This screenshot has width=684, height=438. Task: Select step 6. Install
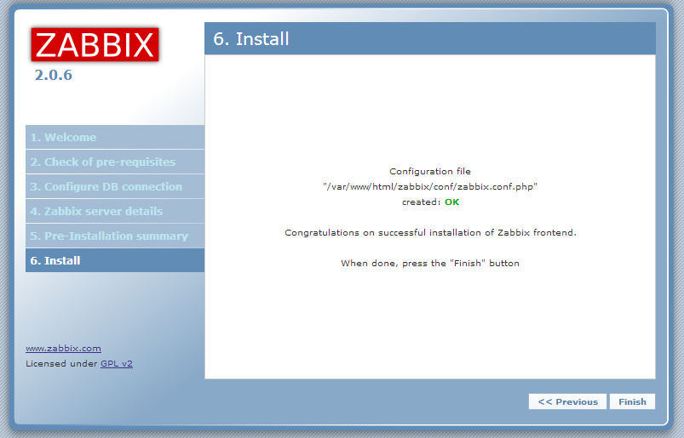pos(115,260)
